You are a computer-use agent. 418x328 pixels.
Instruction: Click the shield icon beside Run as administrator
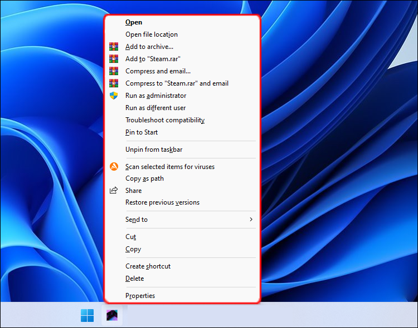(x=114, y=96)
